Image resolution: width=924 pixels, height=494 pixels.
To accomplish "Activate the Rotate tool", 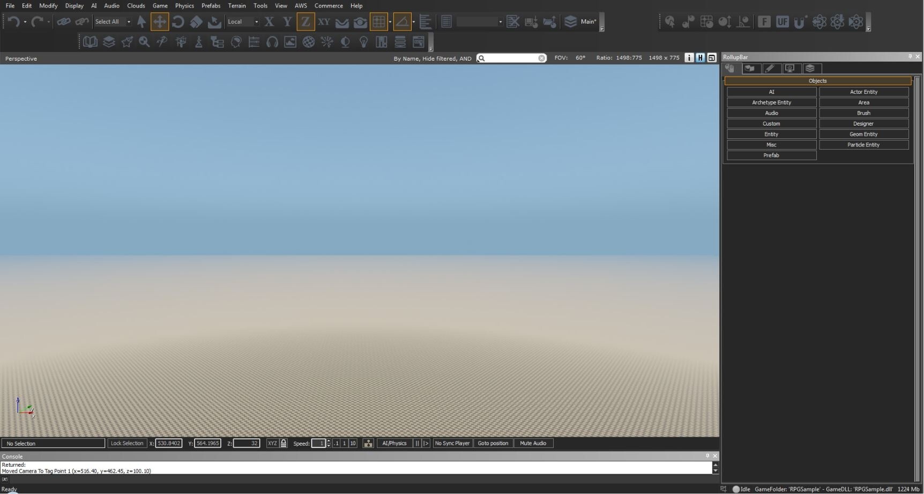I will 178,21.
